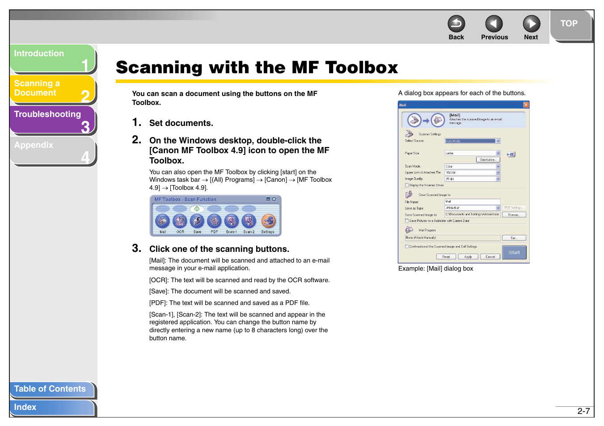Click the PDF Settings button
This screenshot has height=426, width=604.
tap(514, 208)
